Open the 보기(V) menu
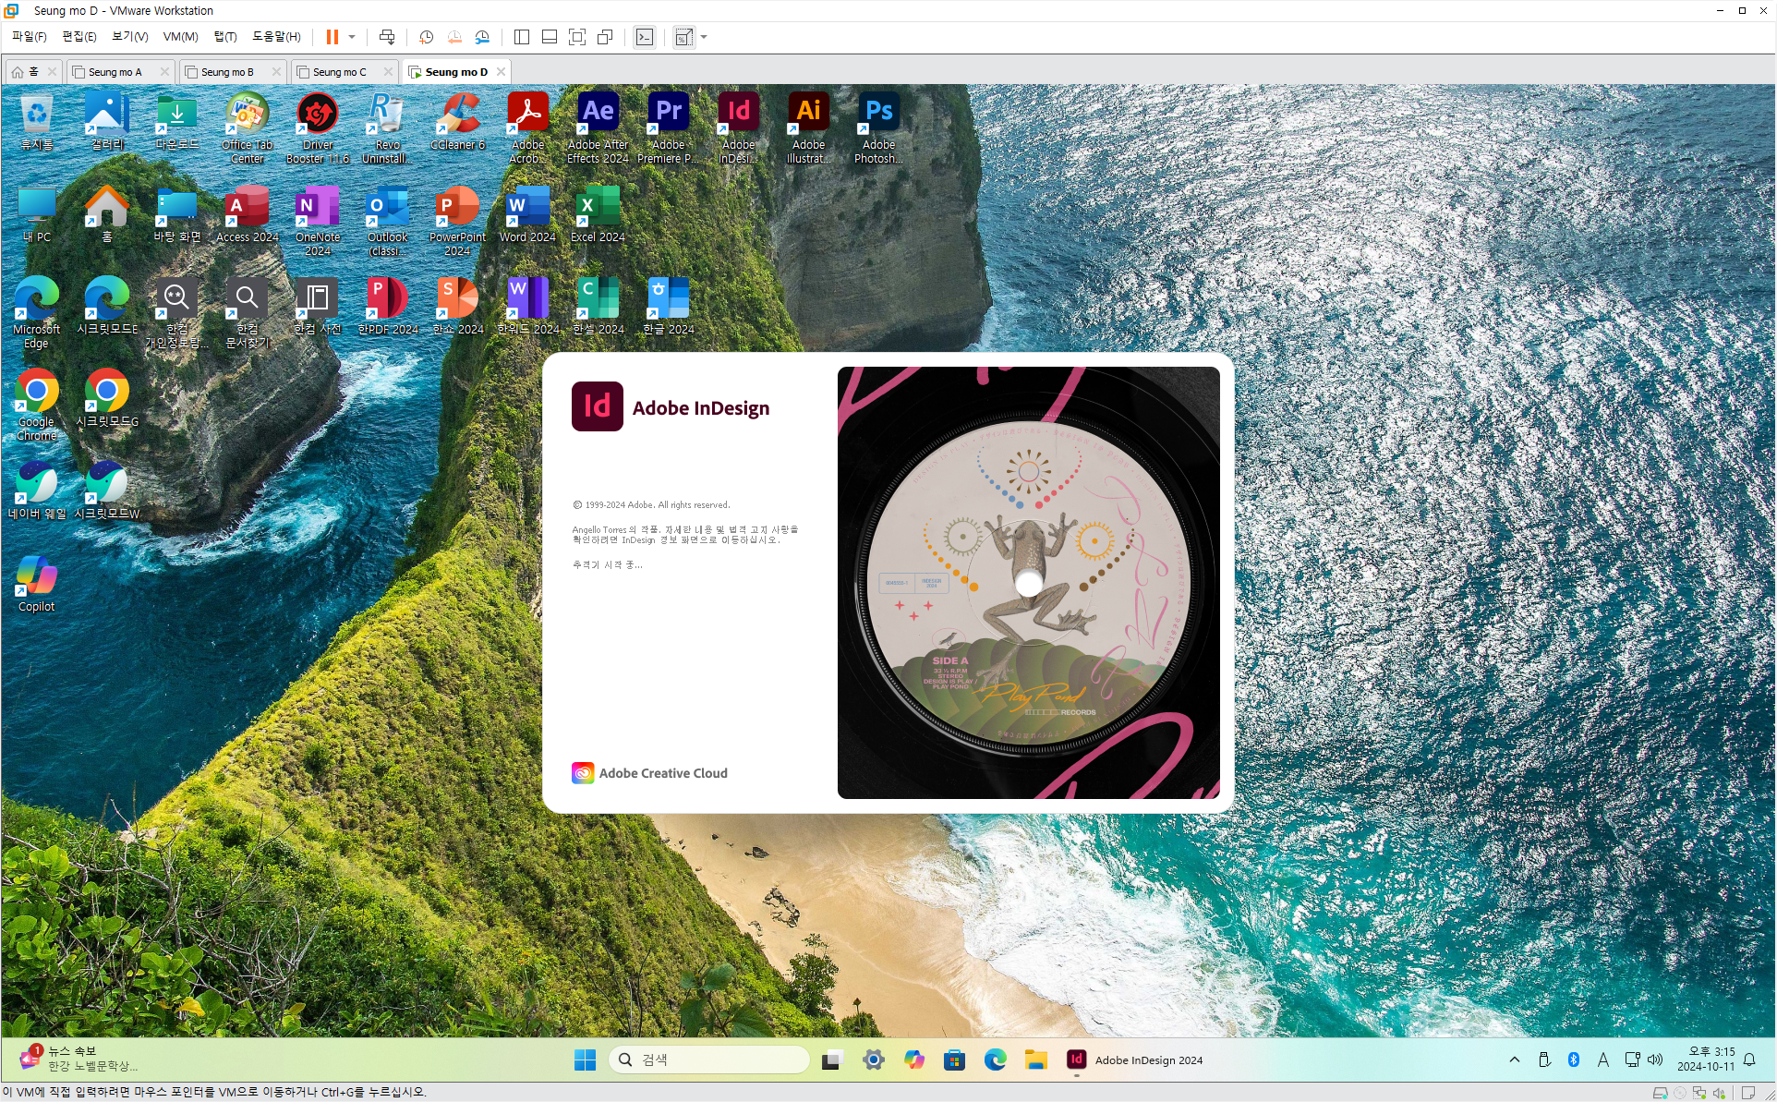 click(129, 37)
